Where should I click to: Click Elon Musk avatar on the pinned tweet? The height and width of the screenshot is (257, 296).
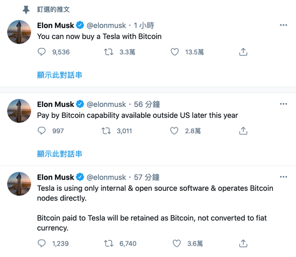[19, 32]
